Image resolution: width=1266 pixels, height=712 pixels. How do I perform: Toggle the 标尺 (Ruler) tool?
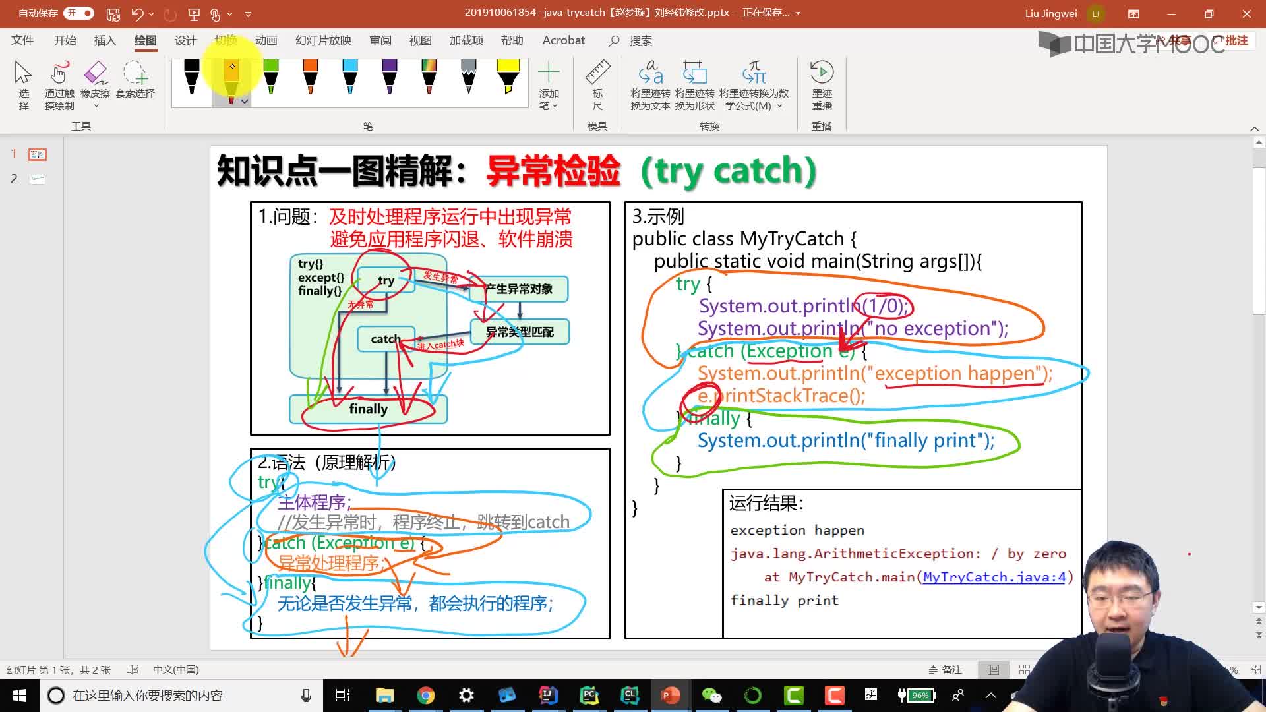(597, 86)
